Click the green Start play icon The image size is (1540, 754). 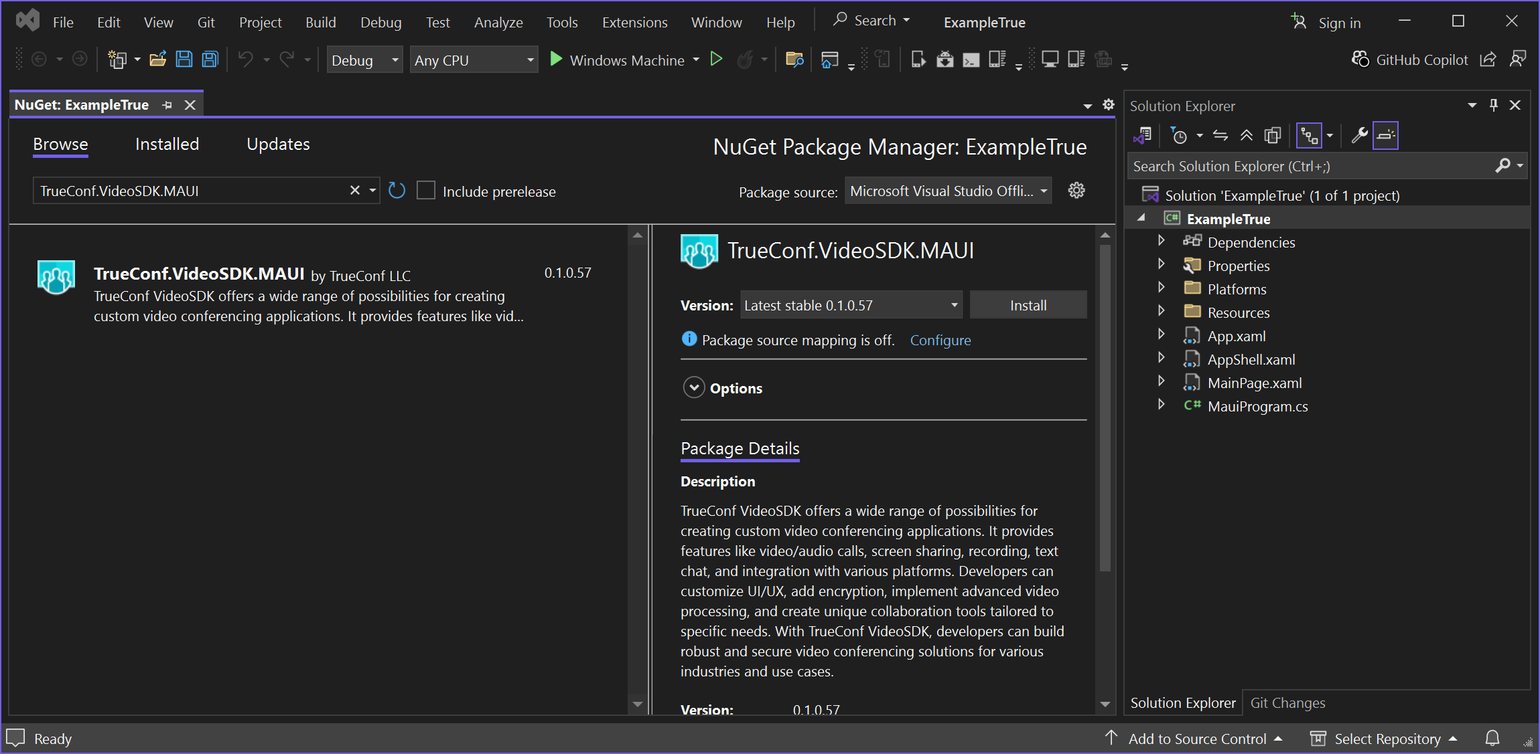tap(555, 60)
